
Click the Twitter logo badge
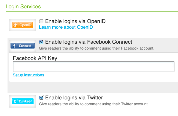pyautogui.click(x=23, y=101)
